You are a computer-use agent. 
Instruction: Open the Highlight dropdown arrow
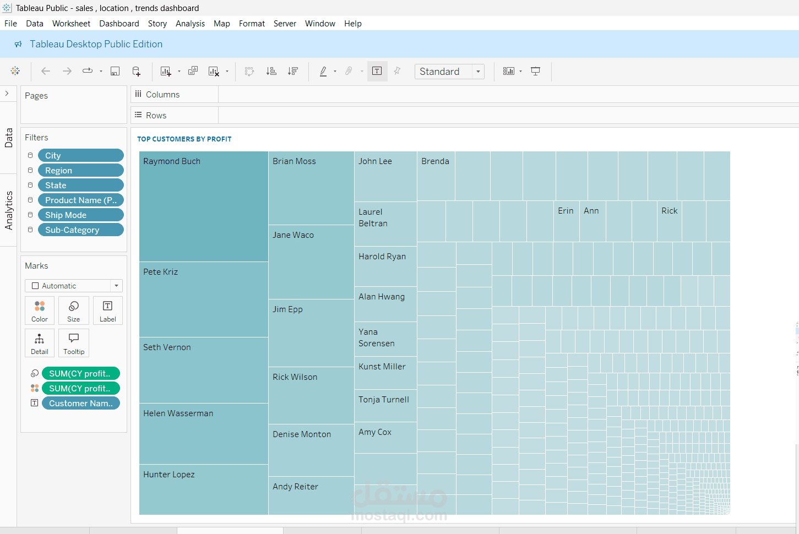point(335,71)
